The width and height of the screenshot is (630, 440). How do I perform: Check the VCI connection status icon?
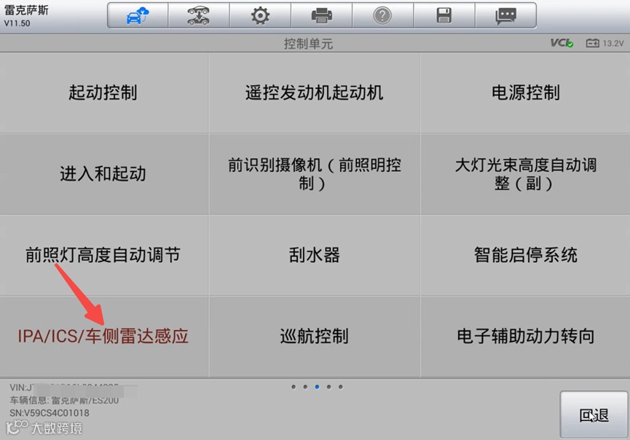562,43
